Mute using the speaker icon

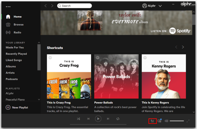[166, 121]
